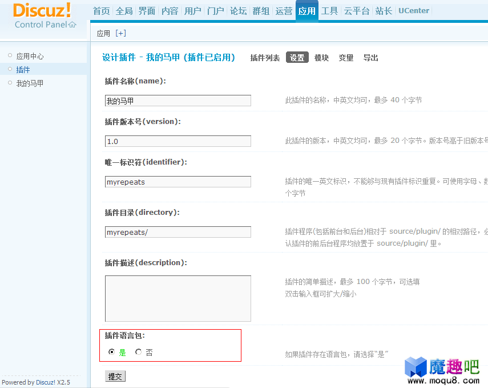Open the 云平台 top menu
The height and width of the screenshot is (388, 488).
coord(357,11)
